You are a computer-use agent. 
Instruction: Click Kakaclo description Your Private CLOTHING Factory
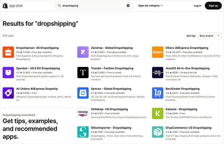coord(188,117)
